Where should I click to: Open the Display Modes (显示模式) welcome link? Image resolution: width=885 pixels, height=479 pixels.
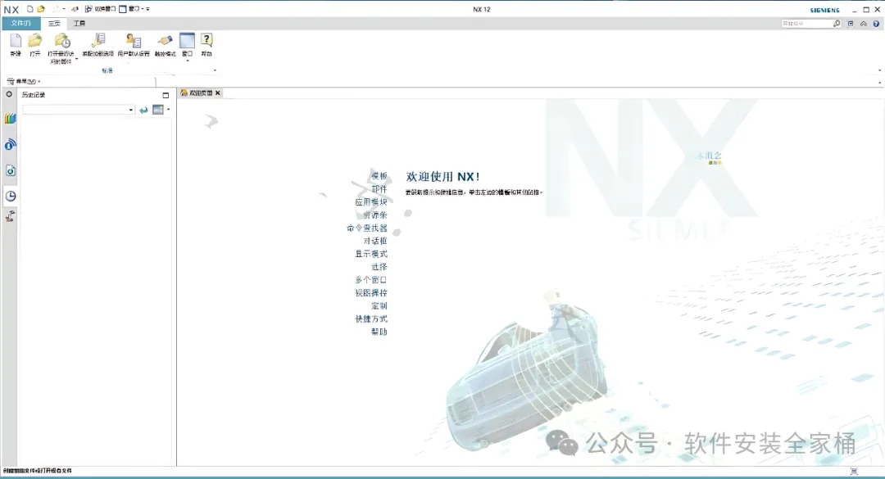pyautogui.click(x=371, y=254)
